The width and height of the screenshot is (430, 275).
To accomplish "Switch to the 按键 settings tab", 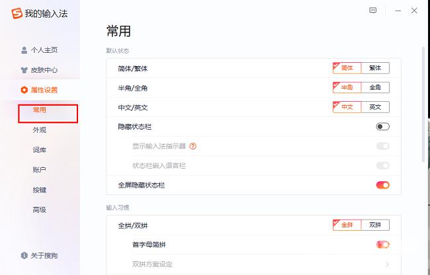I will click(40, 190).
